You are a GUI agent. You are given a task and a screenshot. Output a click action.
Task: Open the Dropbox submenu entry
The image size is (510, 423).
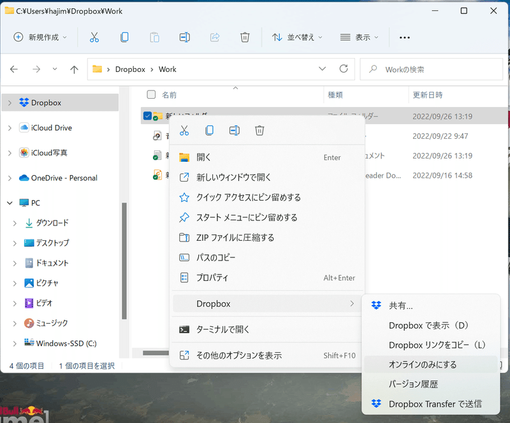coord(266,304)
